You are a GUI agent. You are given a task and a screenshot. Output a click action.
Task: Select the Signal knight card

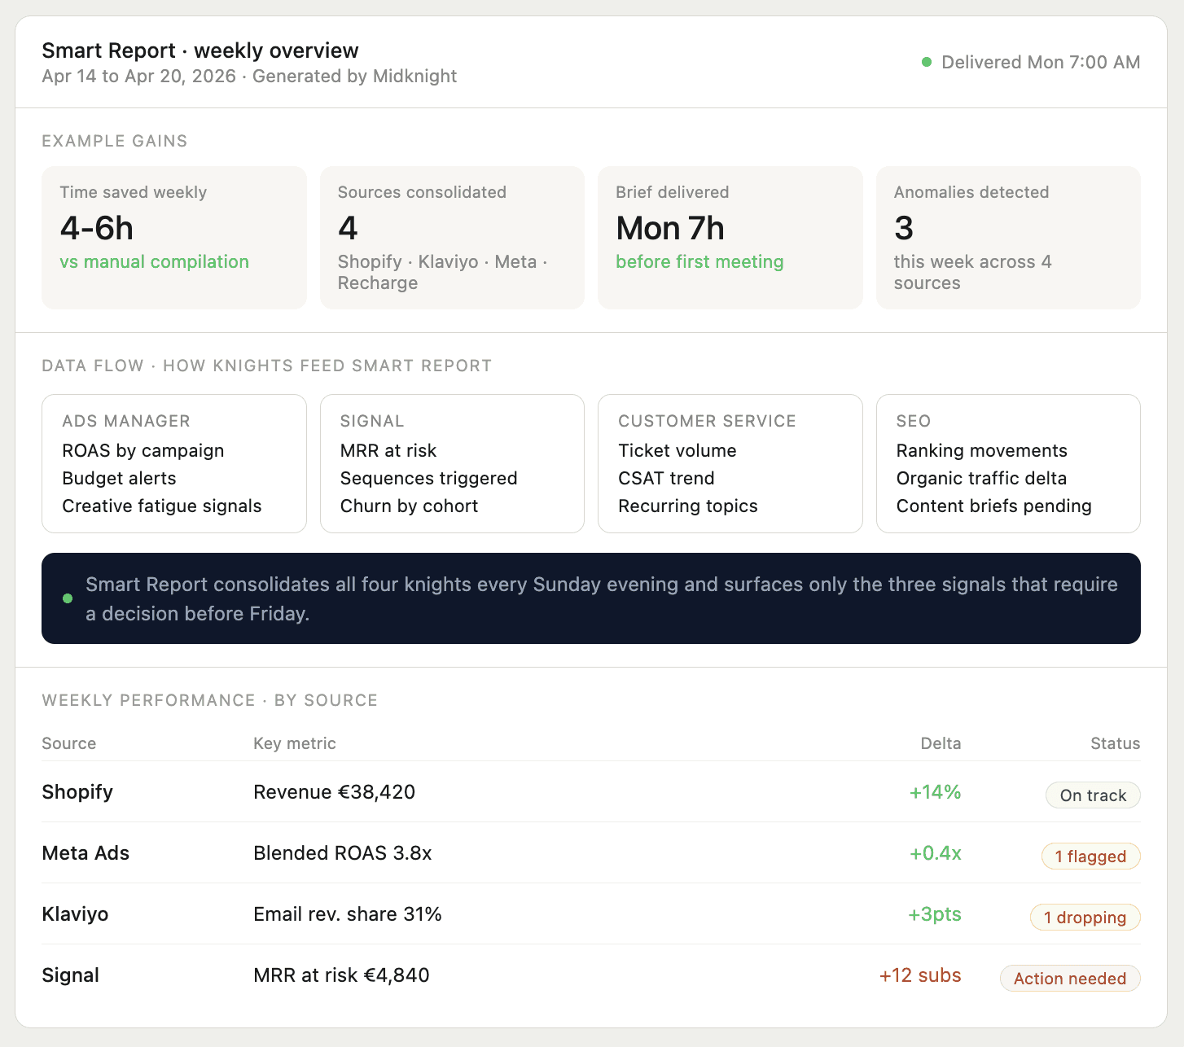point(452,463)
